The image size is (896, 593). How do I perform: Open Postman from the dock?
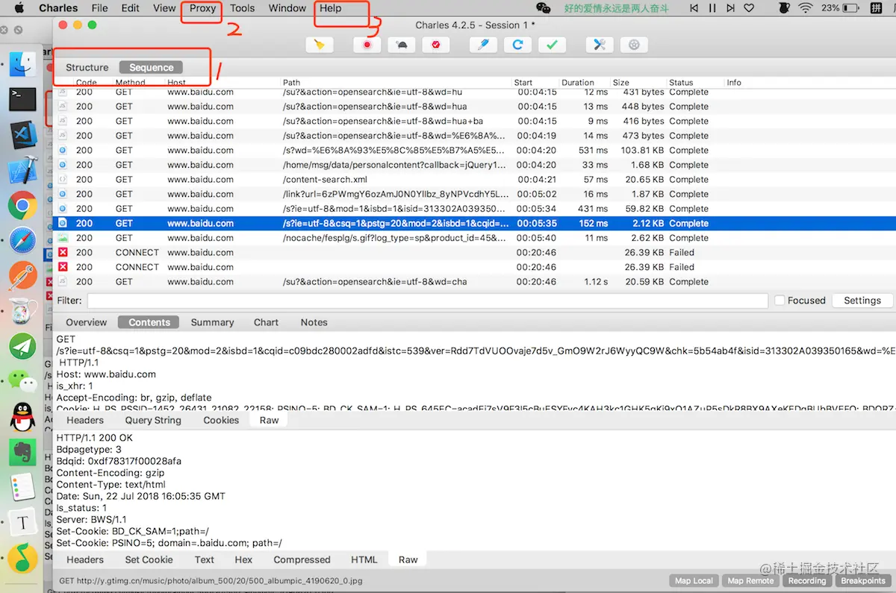(x=23, y=276)
